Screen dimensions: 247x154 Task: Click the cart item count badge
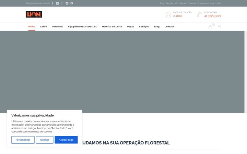click(x=213, y=25)
